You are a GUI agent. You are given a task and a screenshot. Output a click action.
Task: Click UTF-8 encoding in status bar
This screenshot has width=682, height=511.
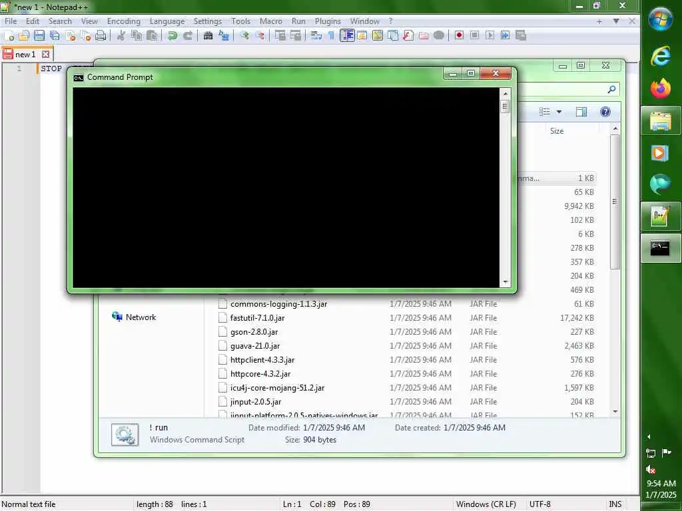pyautogui.click(x=539, y=504)
